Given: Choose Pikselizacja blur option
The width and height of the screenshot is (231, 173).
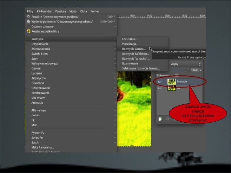Looking at the screenshot, I should point(130,44).
